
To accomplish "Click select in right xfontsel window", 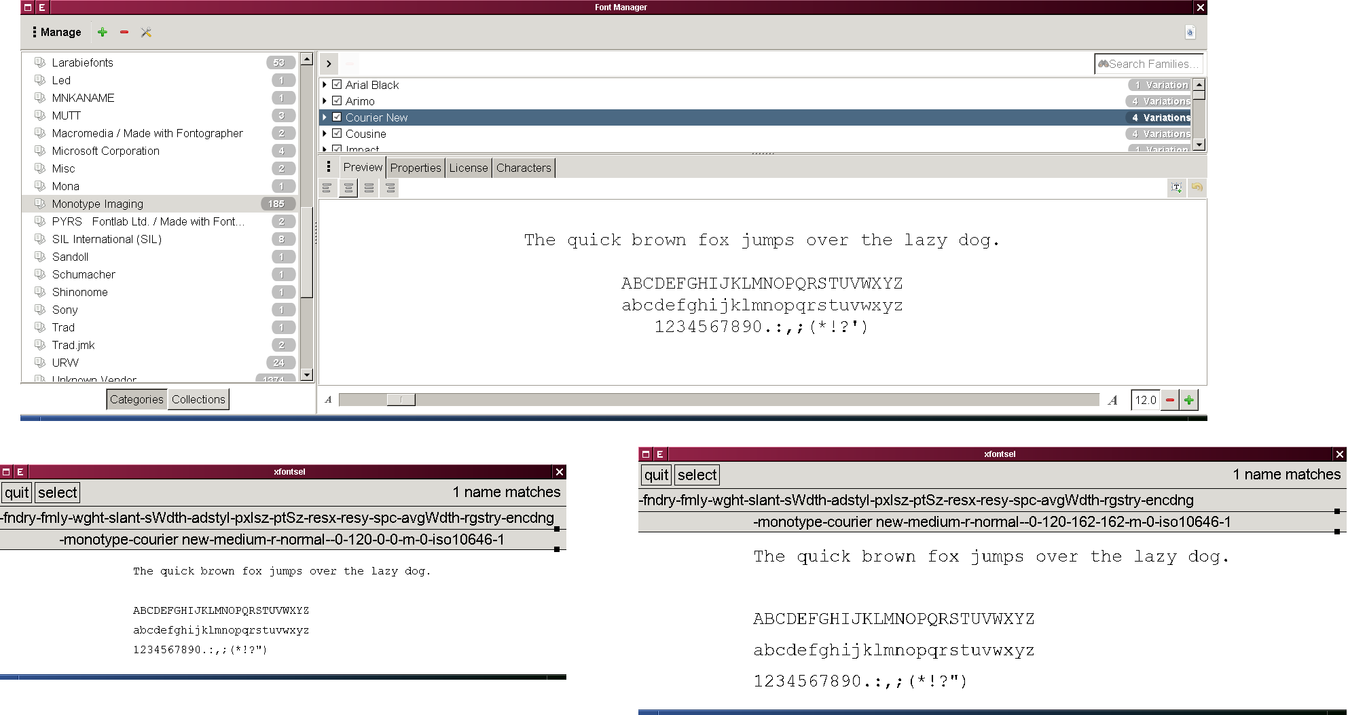I will click(x=697, y=475).
